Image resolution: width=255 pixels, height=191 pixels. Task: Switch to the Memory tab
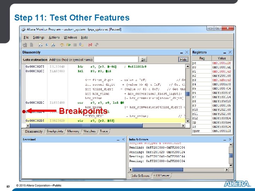(x=73, y=131)
